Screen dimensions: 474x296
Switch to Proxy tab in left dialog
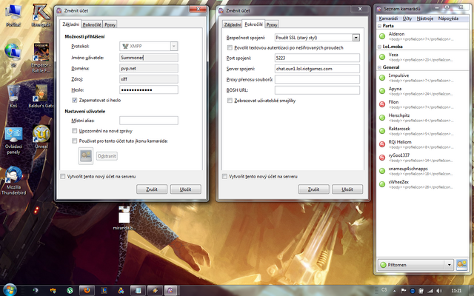pyautogui.click(x=110, y=24)
